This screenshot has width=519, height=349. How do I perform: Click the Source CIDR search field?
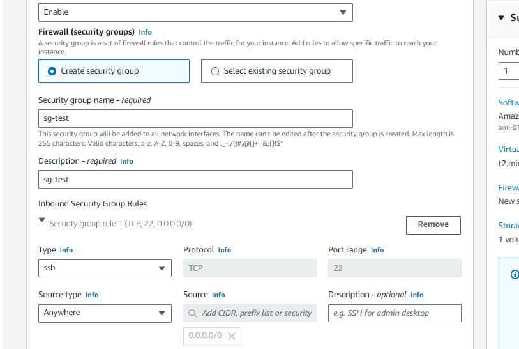point(250,313)
